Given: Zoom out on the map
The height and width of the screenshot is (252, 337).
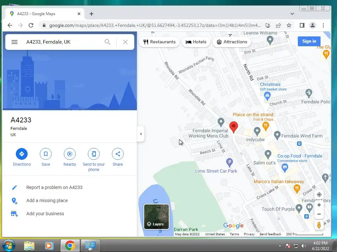Looking at the screenshot, I should (319, 214).
